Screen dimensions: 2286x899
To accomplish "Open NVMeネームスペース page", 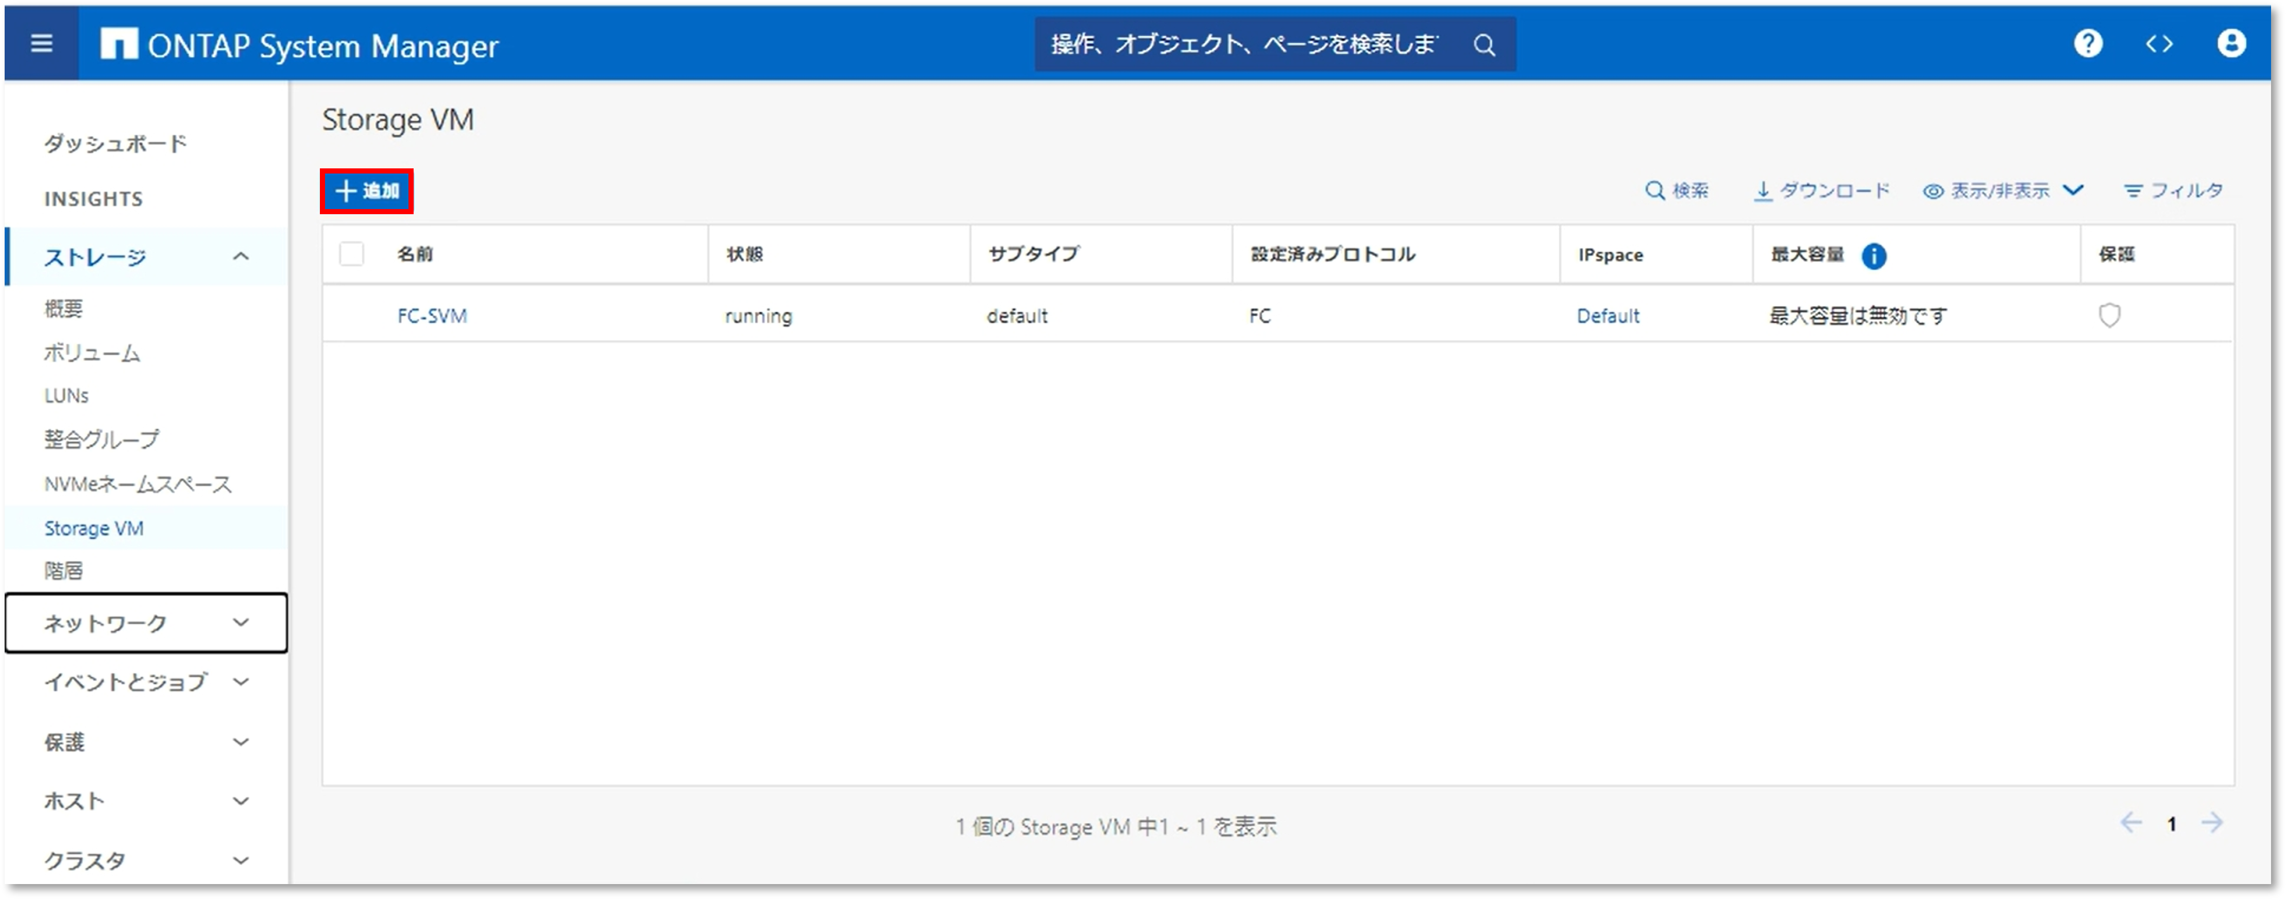I will pos(138,483).
